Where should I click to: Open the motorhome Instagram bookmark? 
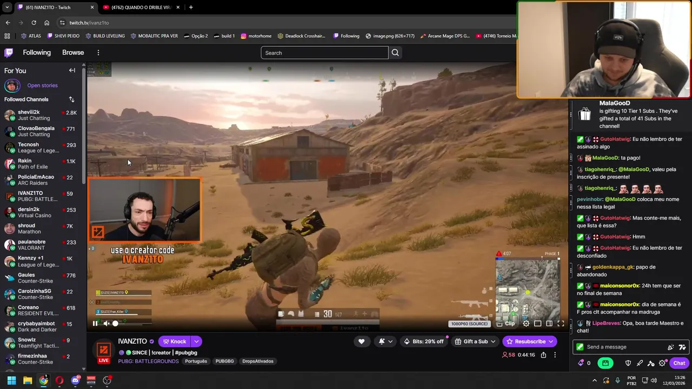coord(256,36)
